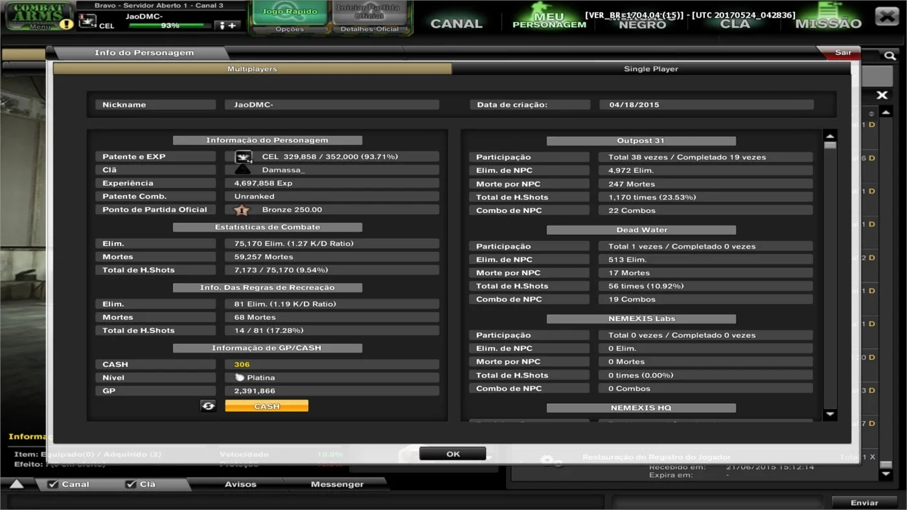The height and width of the screenshot is (510, 907).
Task: Click stats panel scroll-up arrow
Action: pyautogui.click(x=830, y=136)
